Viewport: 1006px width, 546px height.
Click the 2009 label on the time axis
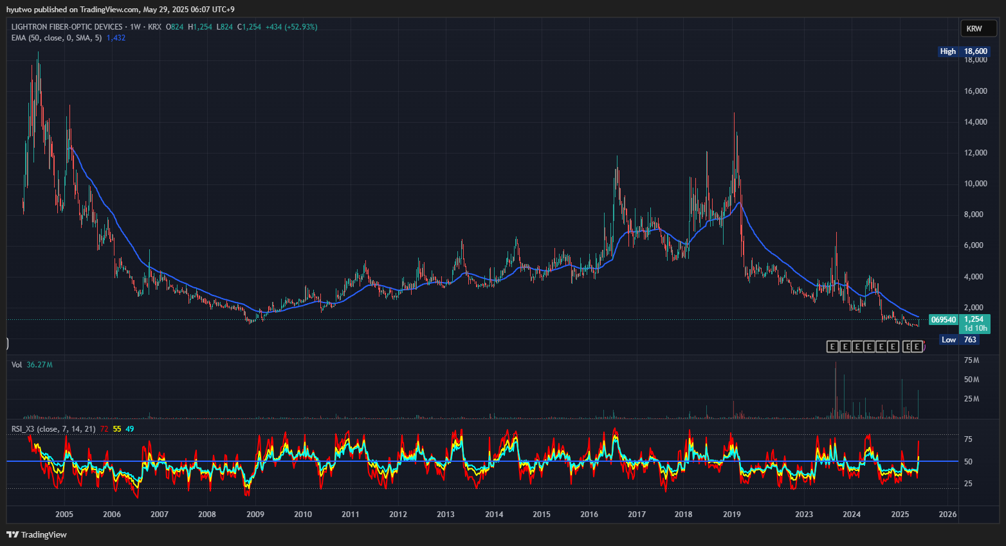(255, 514)
